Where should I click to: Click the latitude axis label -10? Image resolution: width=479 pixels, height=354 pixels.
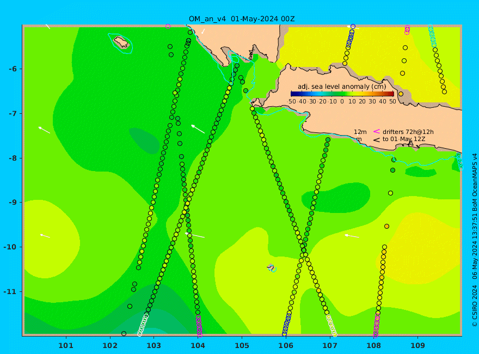pos(11,247)
